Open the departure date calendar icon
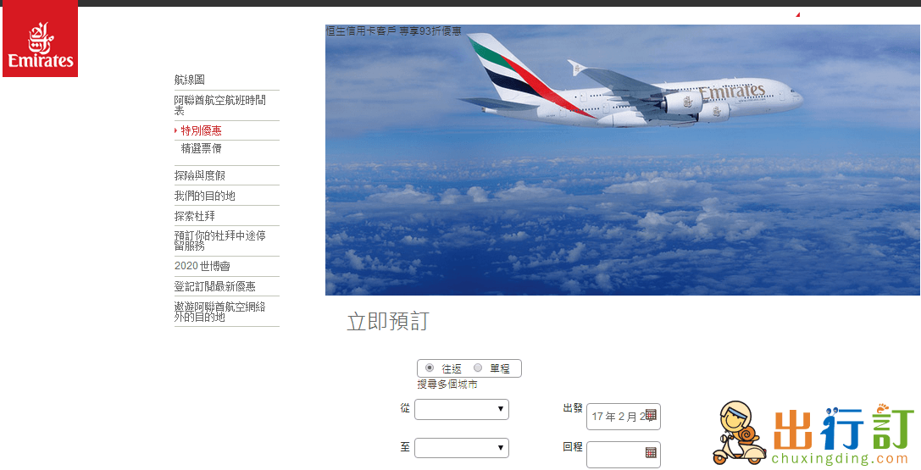Viewport: 921px width, 470px height. (x=651, y=414)
